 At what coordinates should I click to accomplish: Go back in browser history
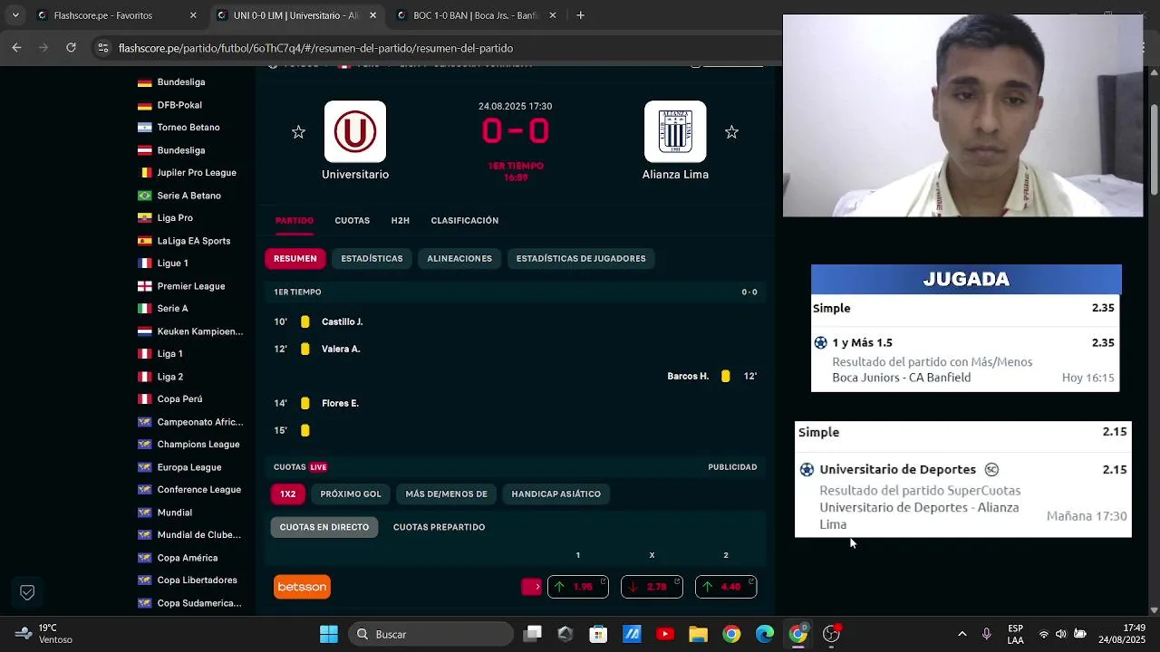tap(16, 48)
